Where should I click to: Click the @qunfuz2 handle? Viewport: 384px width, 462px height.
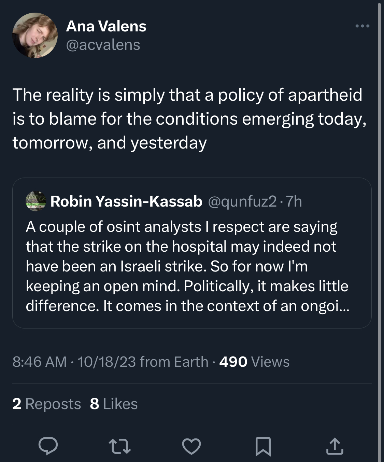pos(242,201)
